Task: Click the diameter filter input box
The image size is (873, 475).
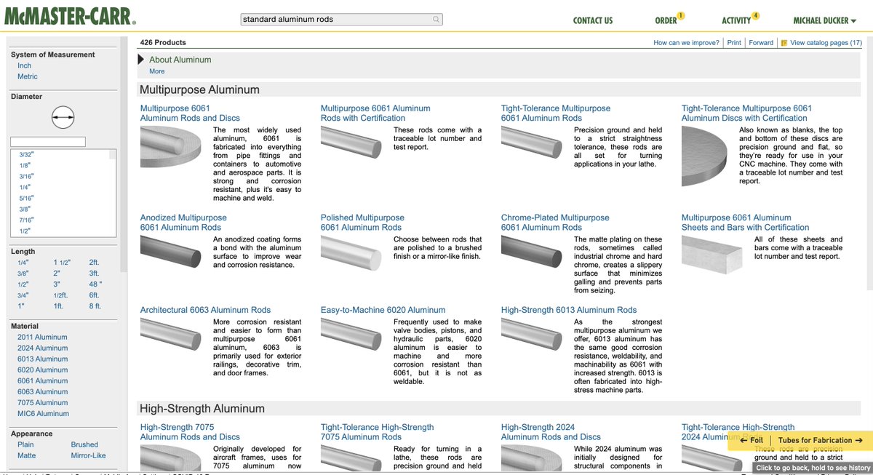Action: pos(48,142)
